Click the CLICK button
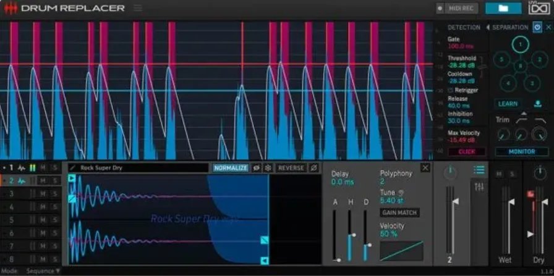 click(x=467, y=152)
